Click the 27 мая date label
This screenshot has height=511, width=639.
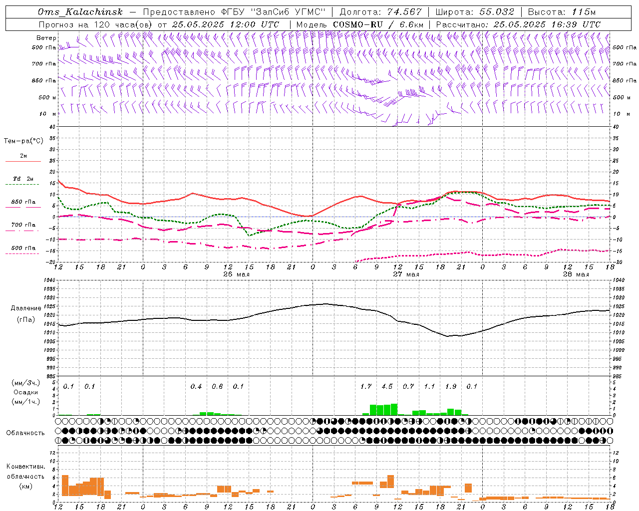point(406,274)
